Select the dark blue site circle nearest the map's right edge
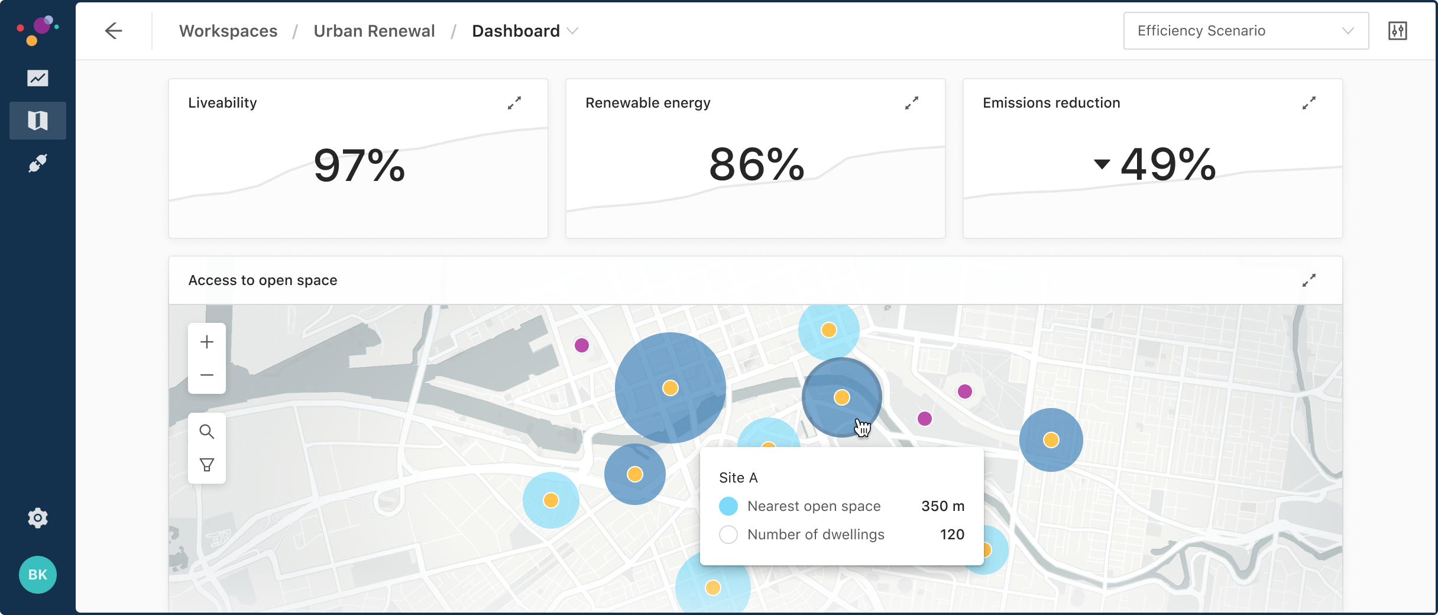Image resolution: width=1438 pixels, height=615 pixels. click(1051, 440)
